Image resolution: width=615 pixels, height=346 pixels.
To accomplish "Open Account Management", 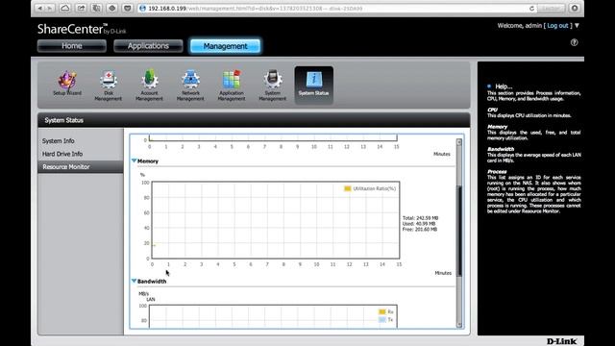I will point(149,86).
